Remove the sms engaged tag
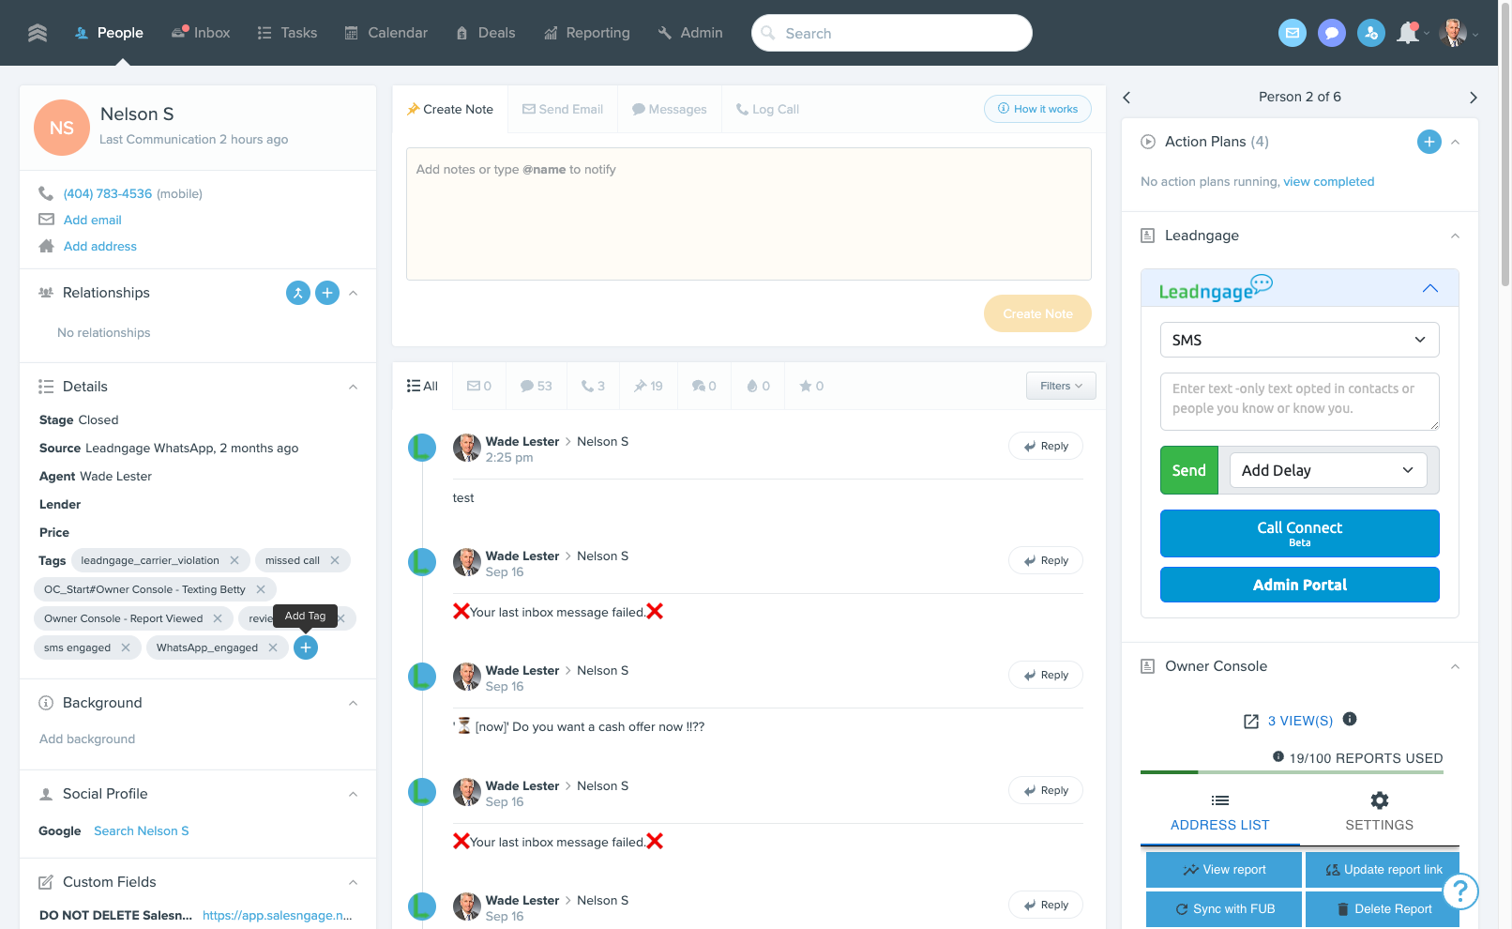 click(x=126, y=647)
